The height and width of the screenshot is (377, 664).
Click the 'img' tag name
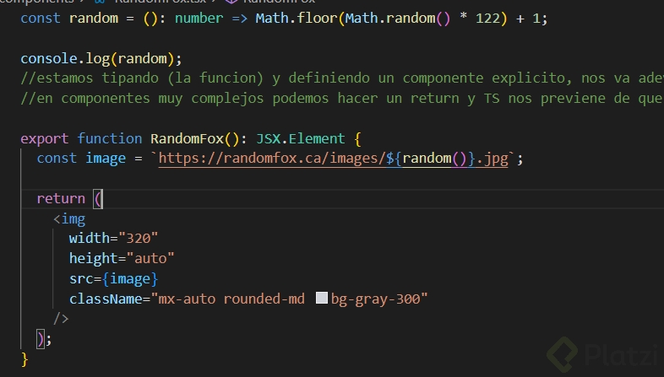pos(73,219)
